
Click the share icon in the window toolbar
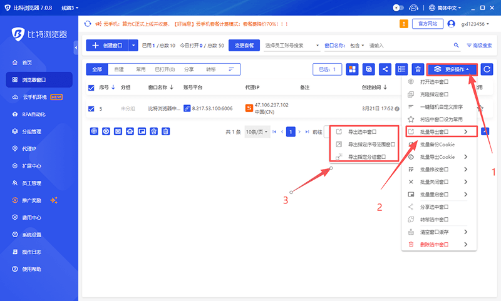coord(385,69)
